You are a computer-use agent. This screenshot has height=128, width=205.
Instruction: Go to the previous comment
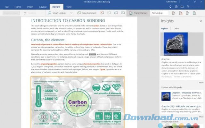click(109, 13)
